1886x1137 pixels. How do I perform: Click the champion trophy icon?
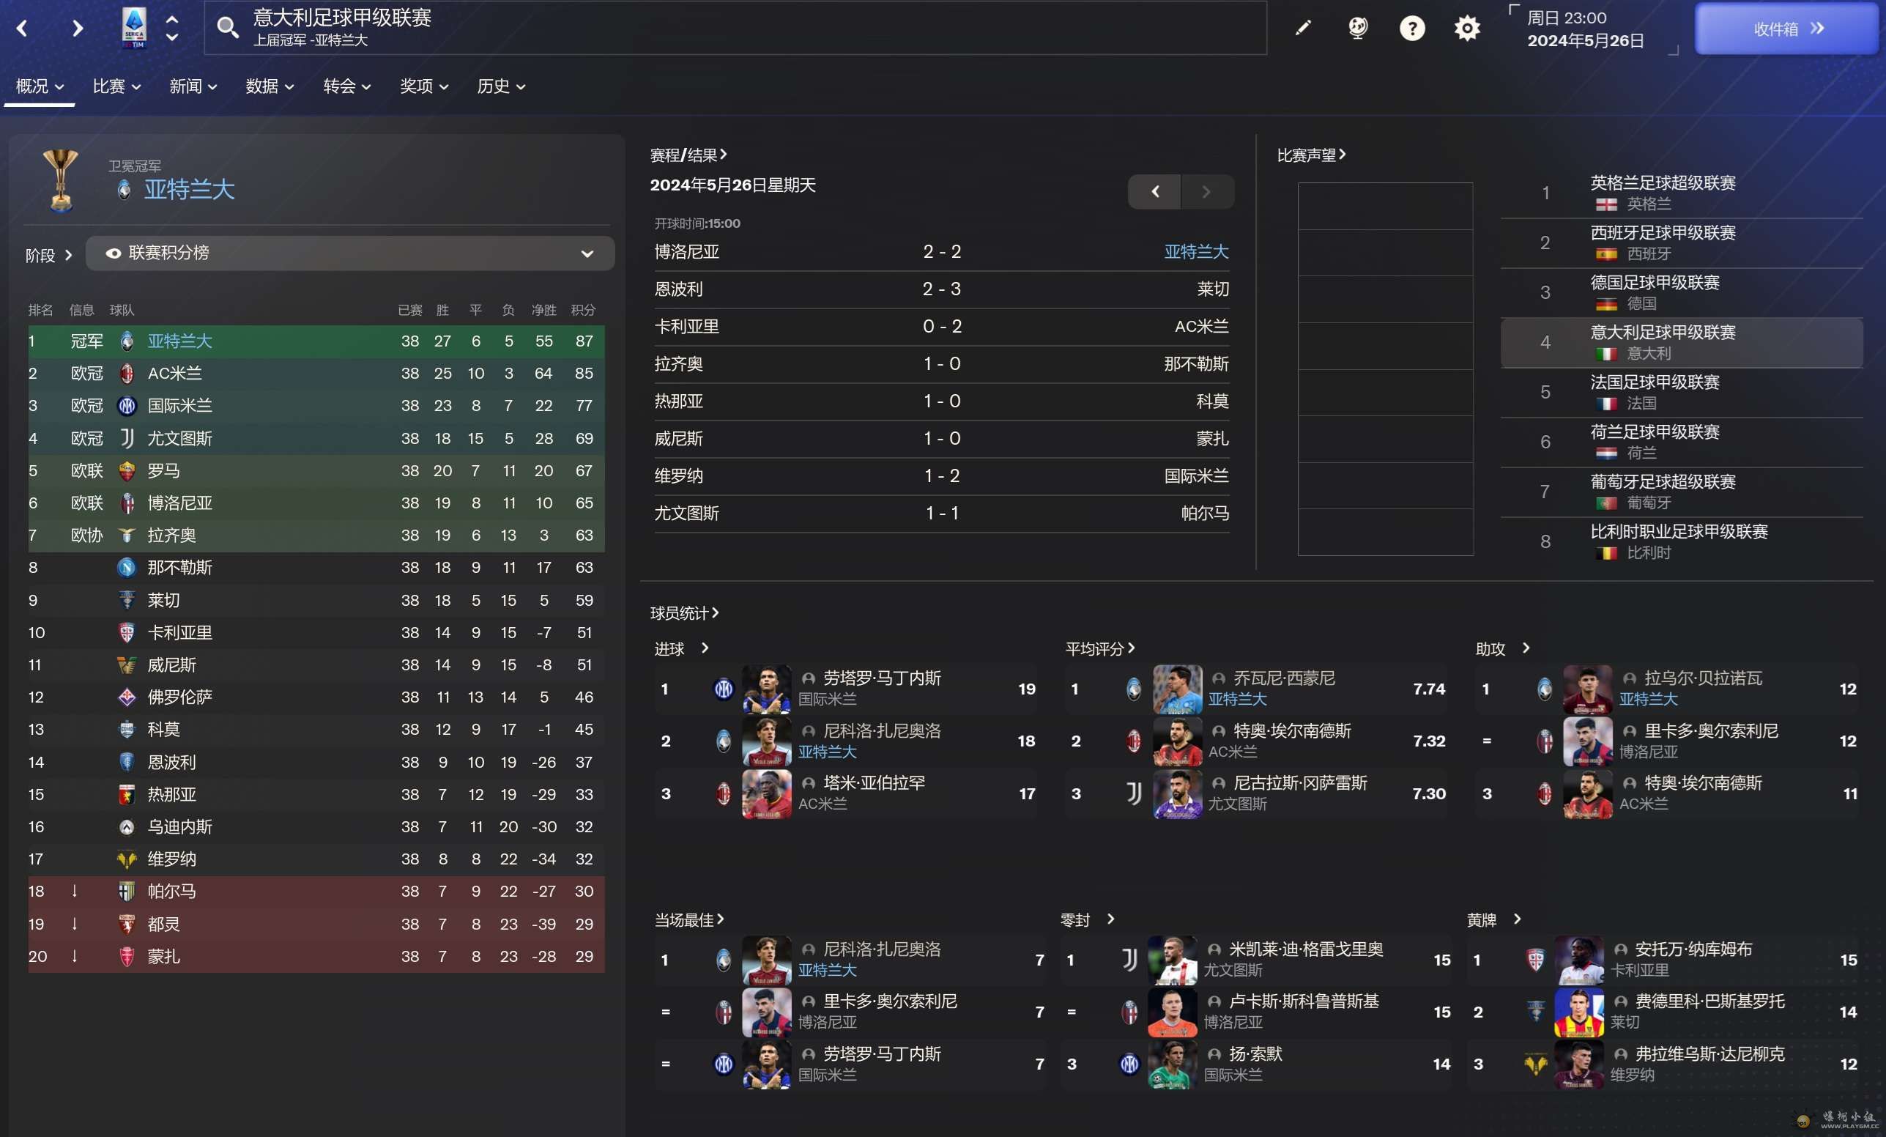pyautogui.click(x=61, y=180)
